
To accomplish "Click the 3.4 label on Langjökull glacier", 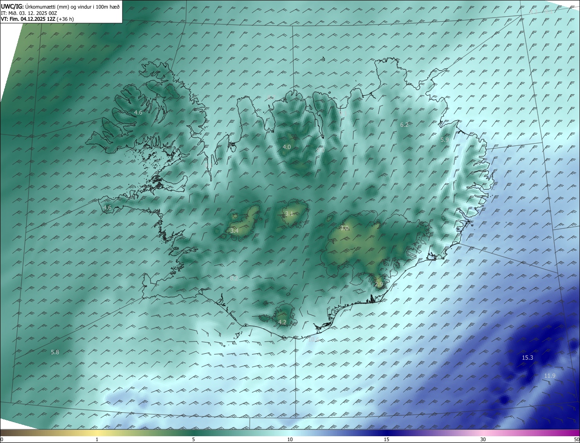I will click(234, 231).
